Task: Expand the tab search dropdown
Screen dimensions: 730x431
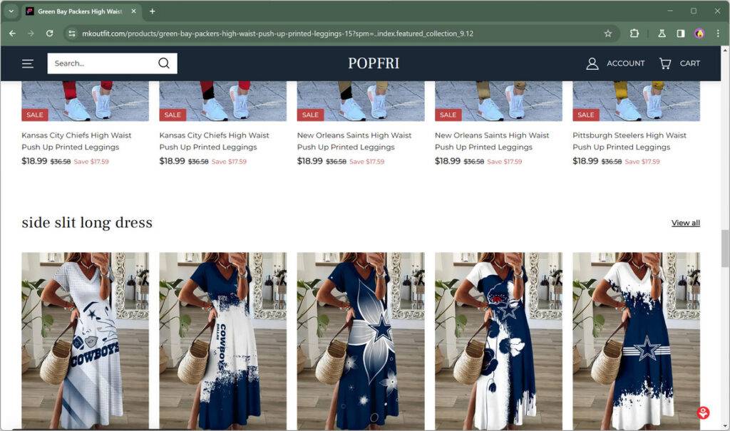Action: (11, 11)
